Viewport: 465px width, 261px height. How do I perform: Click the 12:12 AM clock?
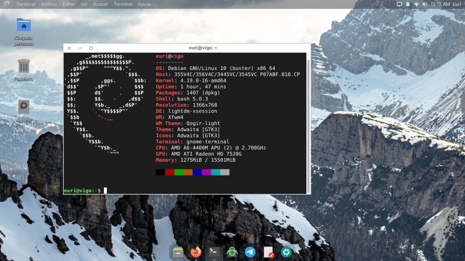[440, 4]
